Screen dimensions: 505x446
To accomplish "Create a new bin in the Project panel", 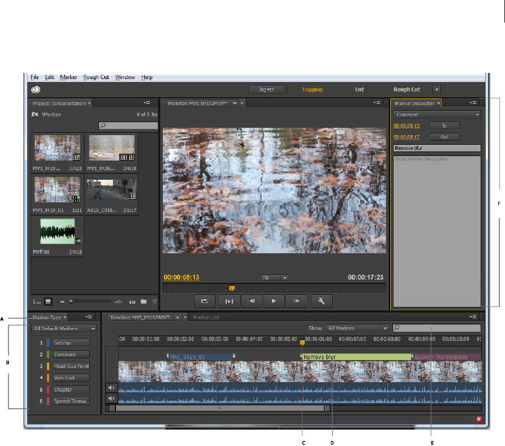I will 144,302.
